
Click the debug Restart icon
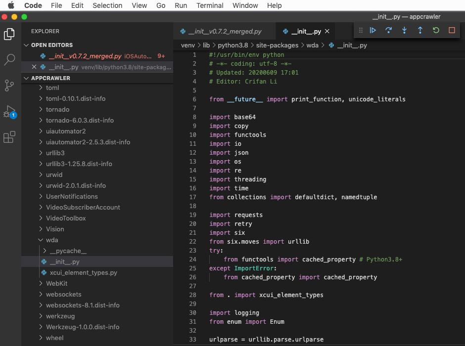436,30
